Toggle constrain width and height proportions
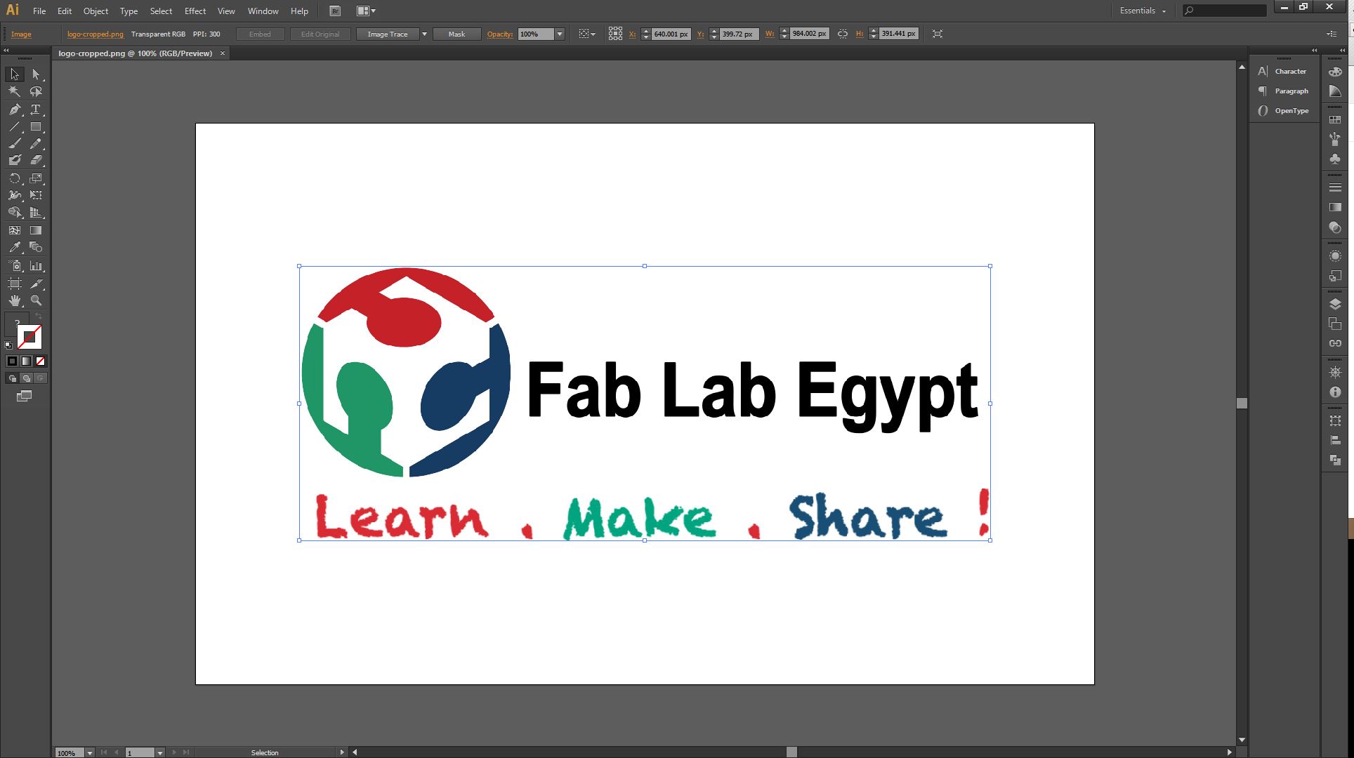1354x758 pixels. tap(843, 34)
